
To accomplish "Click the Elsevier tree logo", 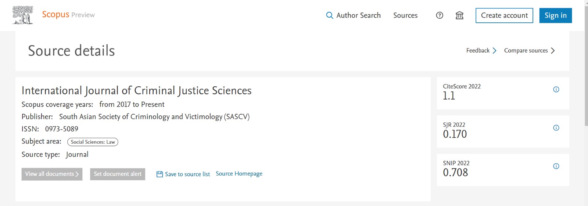I will click(x=23, y=15).
